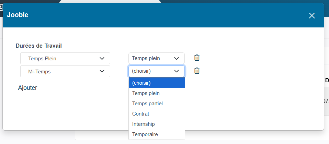This screenshot has width=329, height=144.
Task: Select Internship from the options list
Action: tap(157, 124)
